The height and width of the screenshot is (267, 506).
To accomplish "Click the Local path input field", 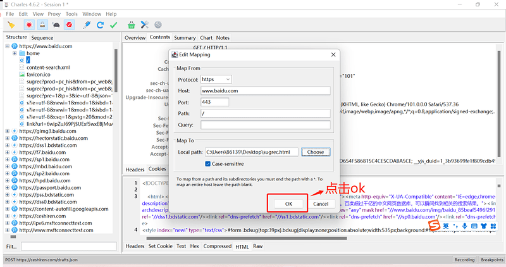I will 251,152.
